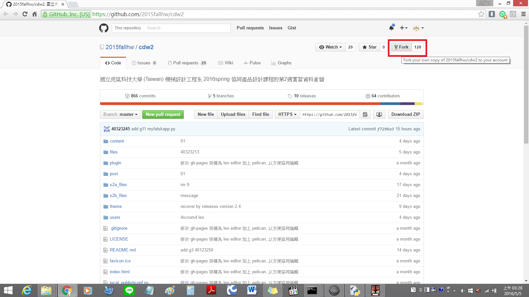Image resolution: width=529 pixels, height=297 pixels.
Task: Click the download extension icon in Chrome toolbar
Action: coord(492,14)
